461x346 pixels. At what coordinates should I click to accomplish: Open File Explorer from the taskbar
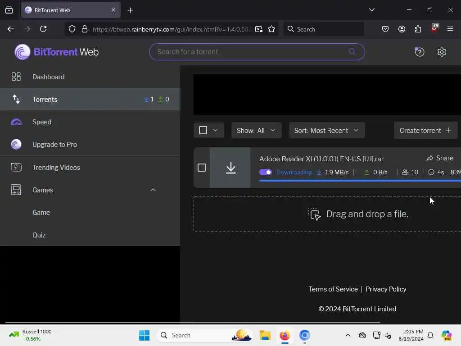click(x=265, y=335)
